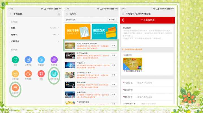
Task: Tap the change-city button beside current city
Action: [112, 20]
